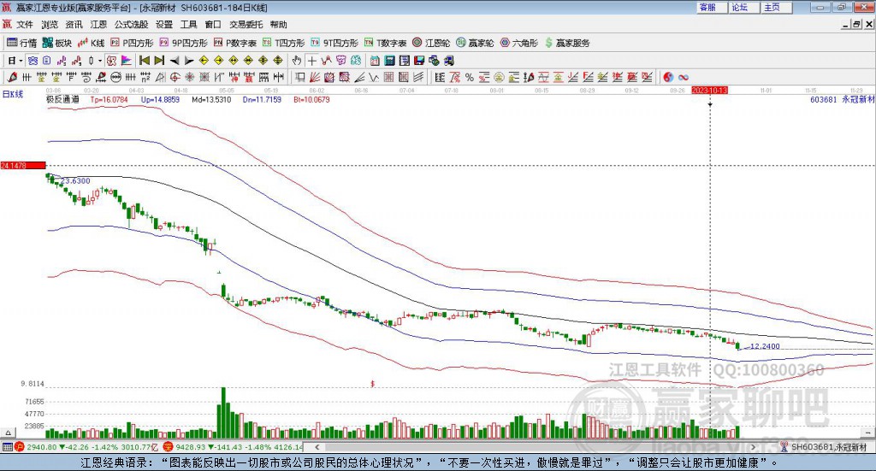The width and height of the screenshot is (876, 471).
Task: Click the 主页 homepage button
Action: 772,7
